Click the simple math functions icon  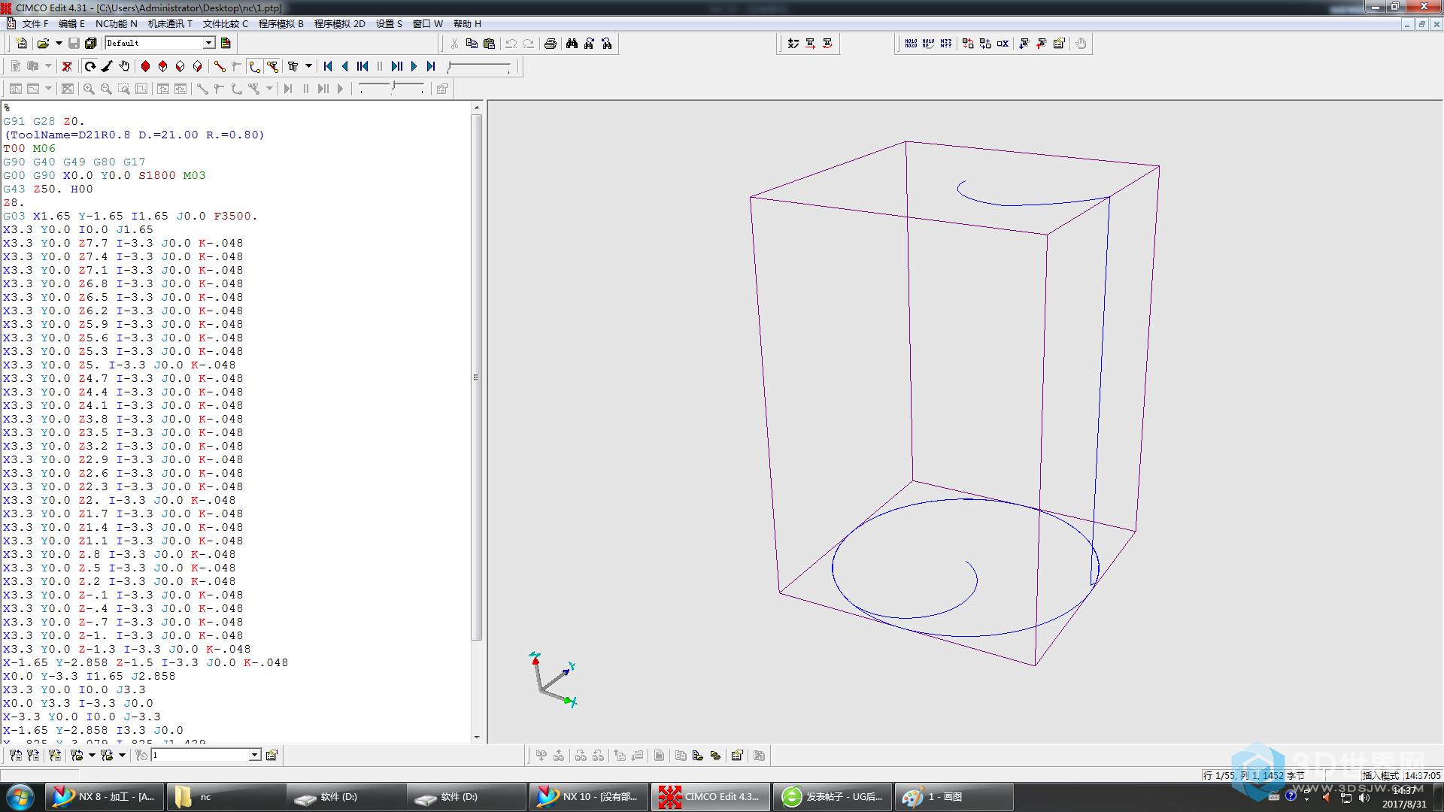pyautogui.click(x=793, y=44)
